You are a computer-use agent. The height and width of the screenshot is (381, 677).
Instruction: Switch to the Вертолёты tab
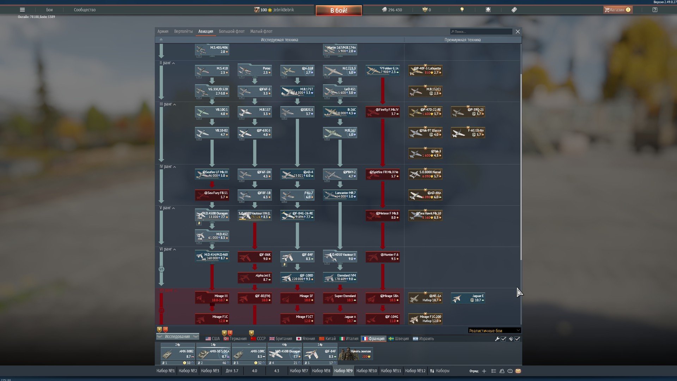[183, 31]
